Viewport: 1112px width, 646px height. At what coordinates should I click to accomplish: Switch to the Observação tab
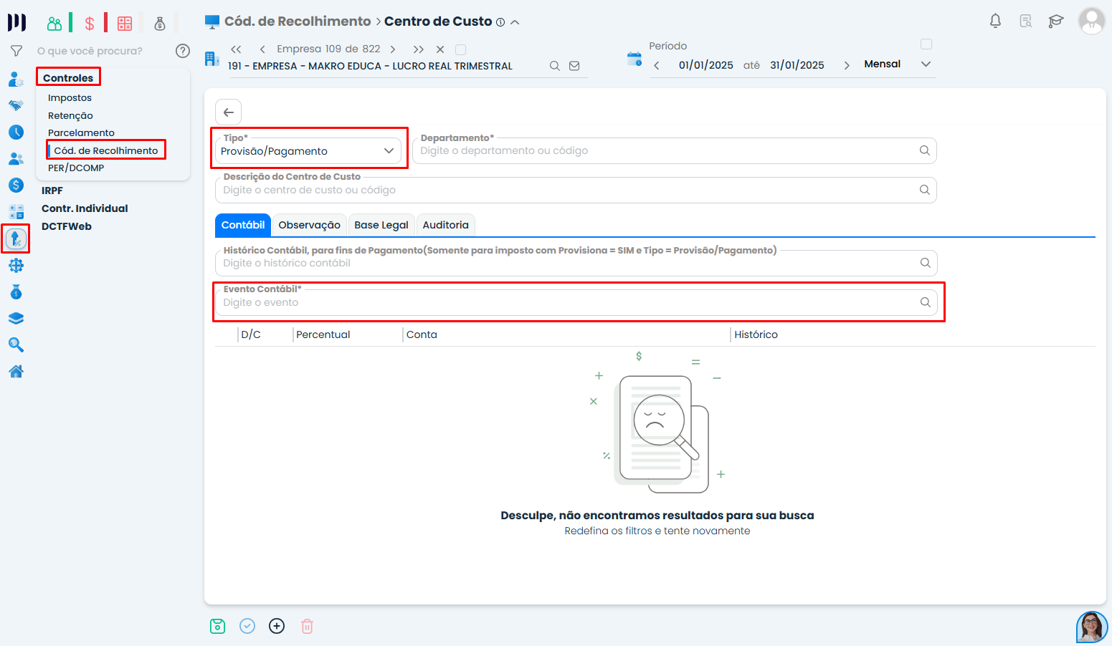[x=309, y=225]
